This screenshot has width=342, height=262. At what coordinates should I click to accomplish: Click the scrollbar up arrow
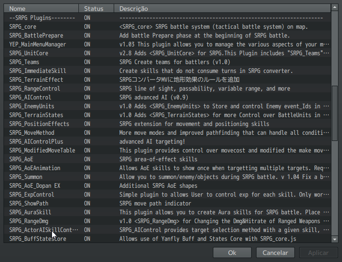tap(335, 8)
